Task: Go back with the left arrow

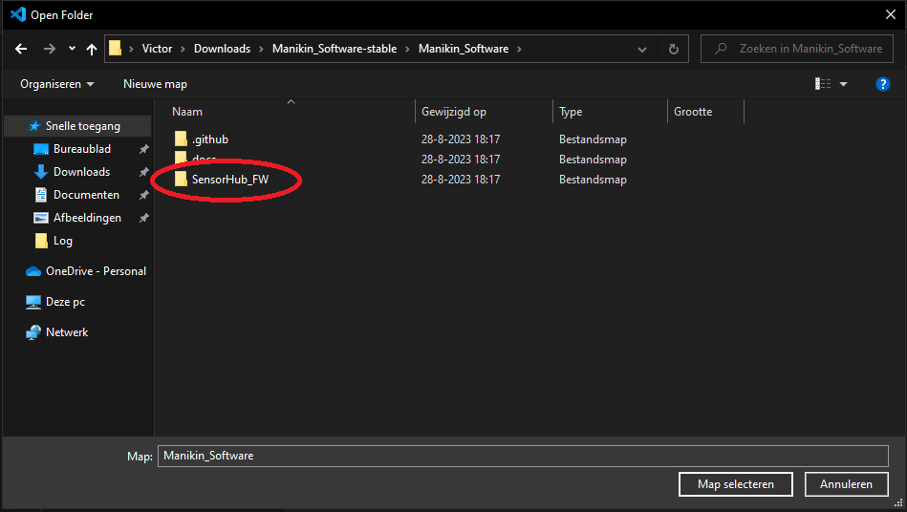Action: [21, 49]
